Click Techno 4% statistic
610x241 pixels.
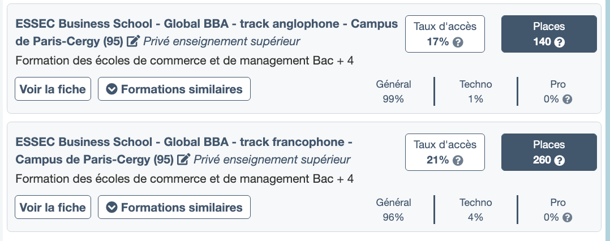(475, 210)
